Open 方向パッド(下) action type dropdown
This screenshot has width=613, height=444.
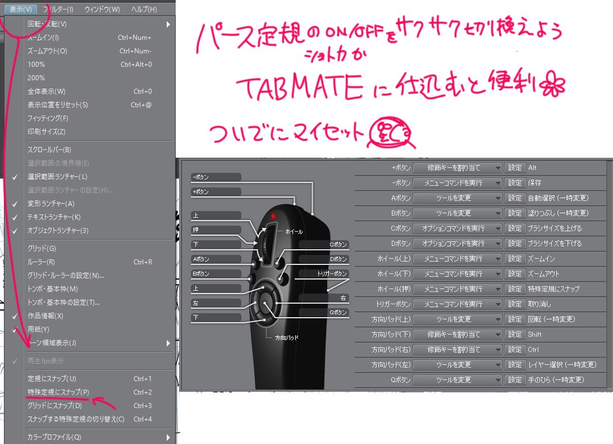pyautogui.click(x=458, y=335)
